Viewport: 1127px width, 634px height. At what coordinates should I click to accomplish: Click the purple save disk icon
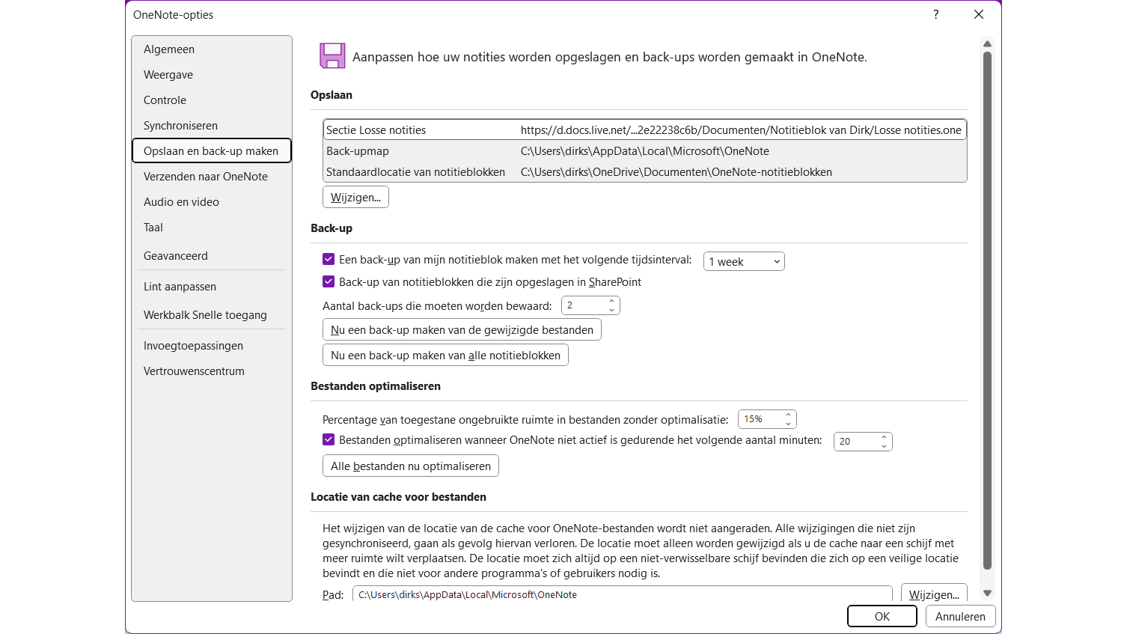pyautogui.click(x=332, y=56)
